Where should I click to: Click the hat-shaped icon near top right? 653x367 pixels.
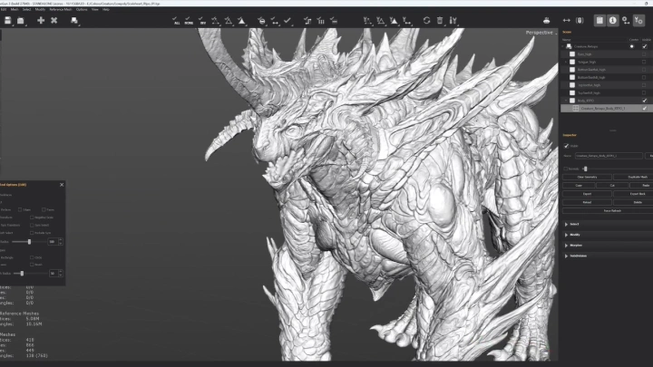pyautogui.click(x=546, y=20)
